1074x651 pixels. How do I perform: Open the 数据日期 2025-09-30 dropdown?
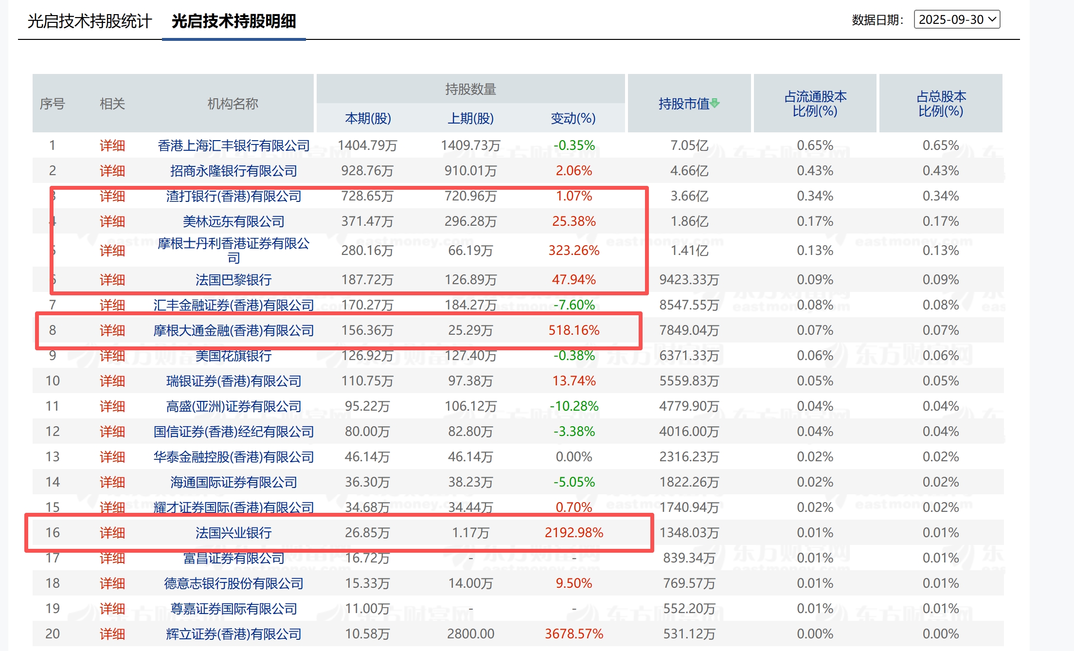pyautogui.click(x=956, y=19)
